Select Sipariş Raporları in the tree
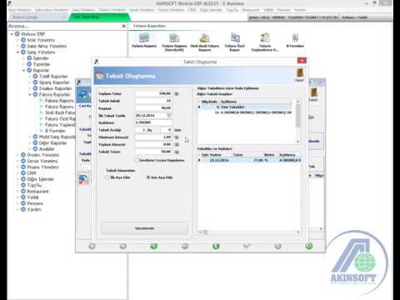Viewport: 400px width, 300px height. (54, 82)
